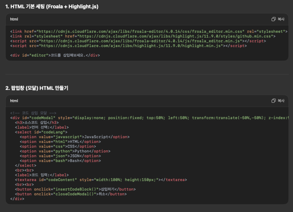Select the highlight.min.js script line
Viewport: 293px width, 212px height.
click(128, 46)
